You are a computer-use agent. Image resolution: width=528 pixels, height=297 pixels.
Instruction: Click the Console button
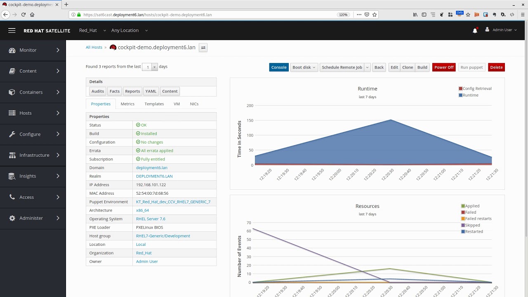pyautogui.click(x=279, y=67)
